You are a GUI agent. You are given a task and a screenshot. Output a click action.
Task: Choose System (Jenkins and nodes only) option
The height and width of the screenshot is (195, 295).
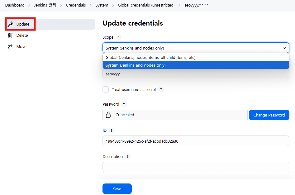click(x=196, y=65)
